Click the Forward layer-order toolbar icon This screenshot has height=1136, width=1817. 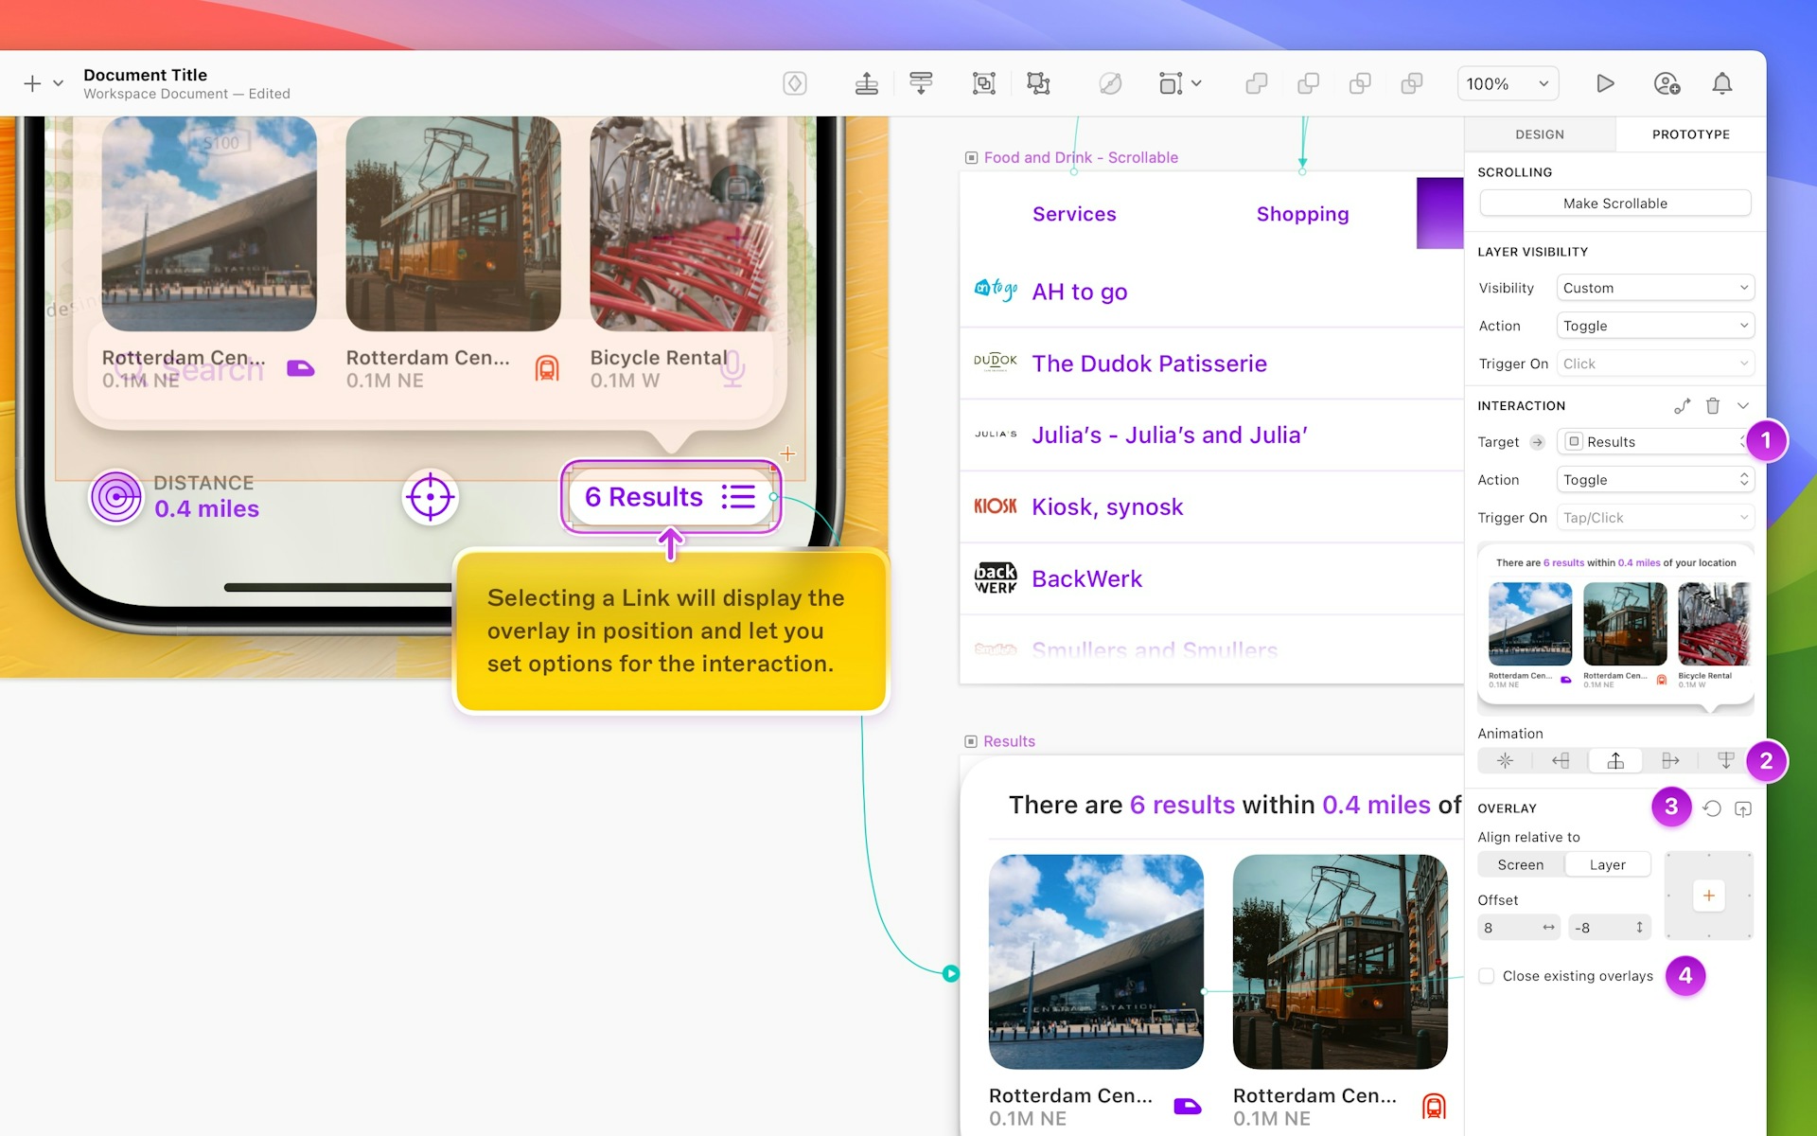[x=867, y=83]
